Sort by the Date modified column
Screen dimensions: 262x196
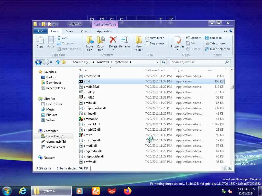(155, 70)
